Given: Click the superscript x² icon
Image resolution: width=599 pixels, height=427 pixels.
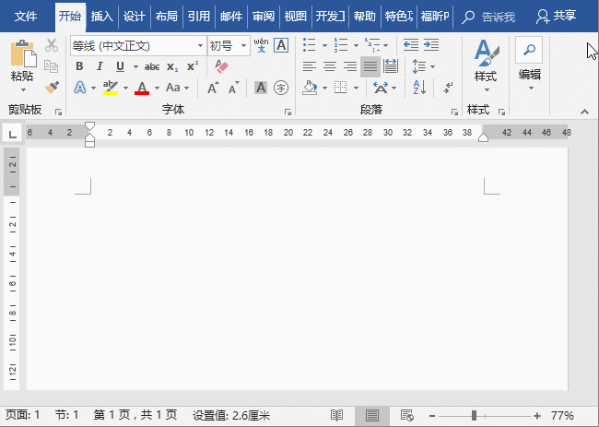Looking at the screenshot, I should [x=193, y=66].
